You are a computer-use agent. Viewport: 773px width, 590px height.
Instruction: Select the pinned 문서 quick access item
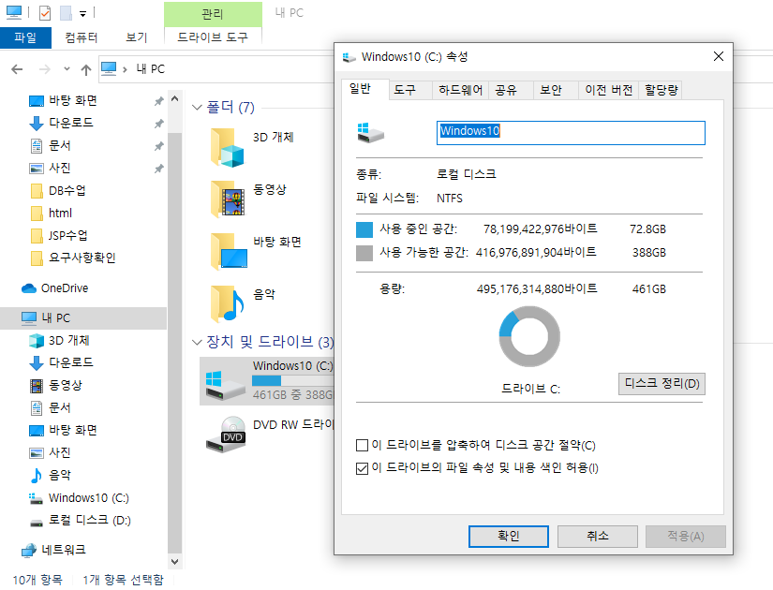tap(60, 145)
